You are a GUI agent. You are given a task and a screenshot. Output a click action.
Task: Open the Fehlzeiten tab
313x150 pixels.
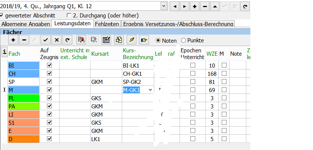pos(107,24)
